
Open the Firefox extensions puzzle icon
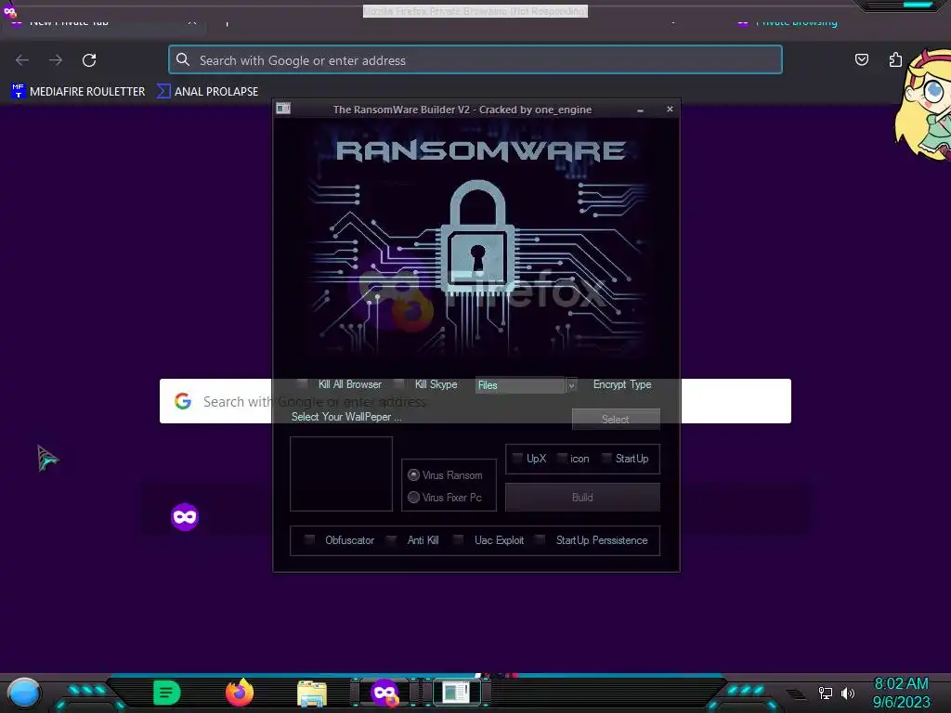pyautogui.click(x=895, y=59)
